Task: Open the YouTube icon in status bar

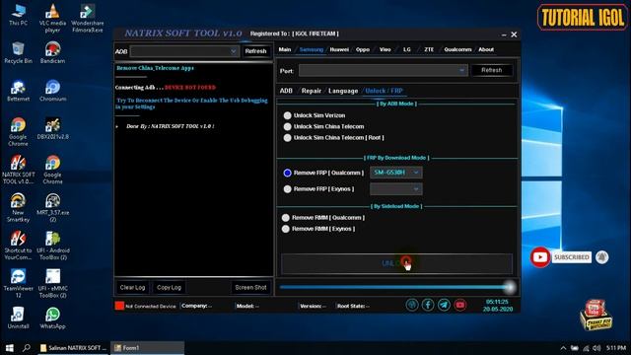Action: click(x=460, y=305)
